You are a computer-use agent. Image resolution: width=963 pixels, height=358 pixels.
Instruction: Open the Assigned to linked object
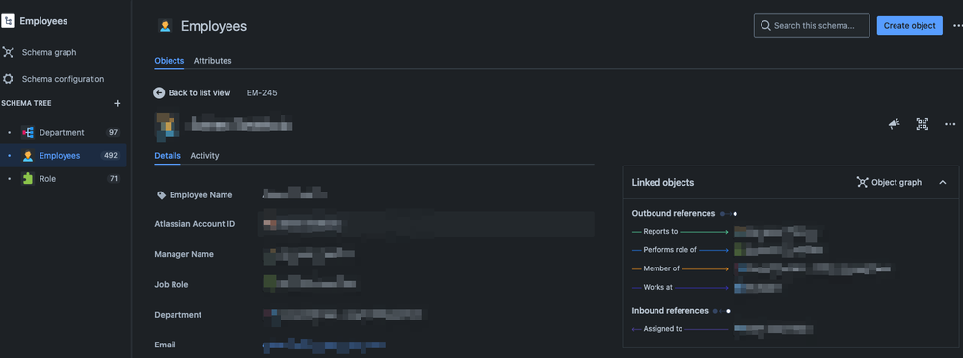tap(772, 329)
